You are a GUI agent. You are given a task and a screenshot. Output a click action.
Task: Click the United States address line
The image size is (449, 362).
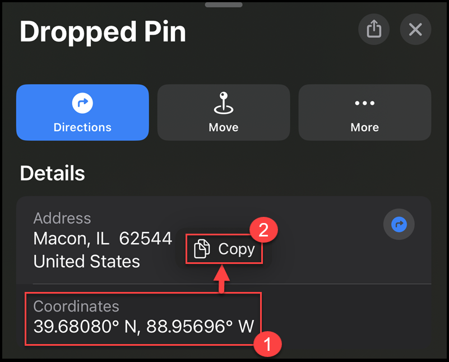click(x=87, y=261)
